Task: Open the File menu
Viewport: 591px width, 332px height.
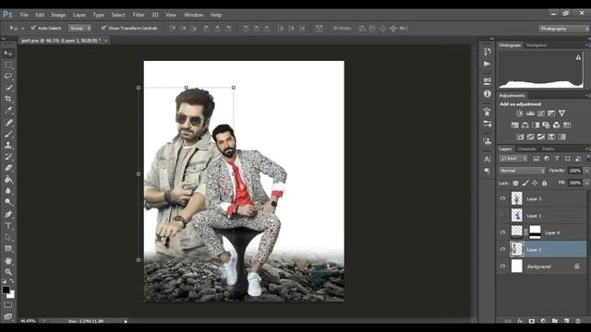Action: (24, 15)
